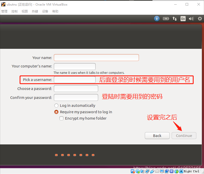Click keyboard capture down-arrow status icon

[x=181, y=171]
